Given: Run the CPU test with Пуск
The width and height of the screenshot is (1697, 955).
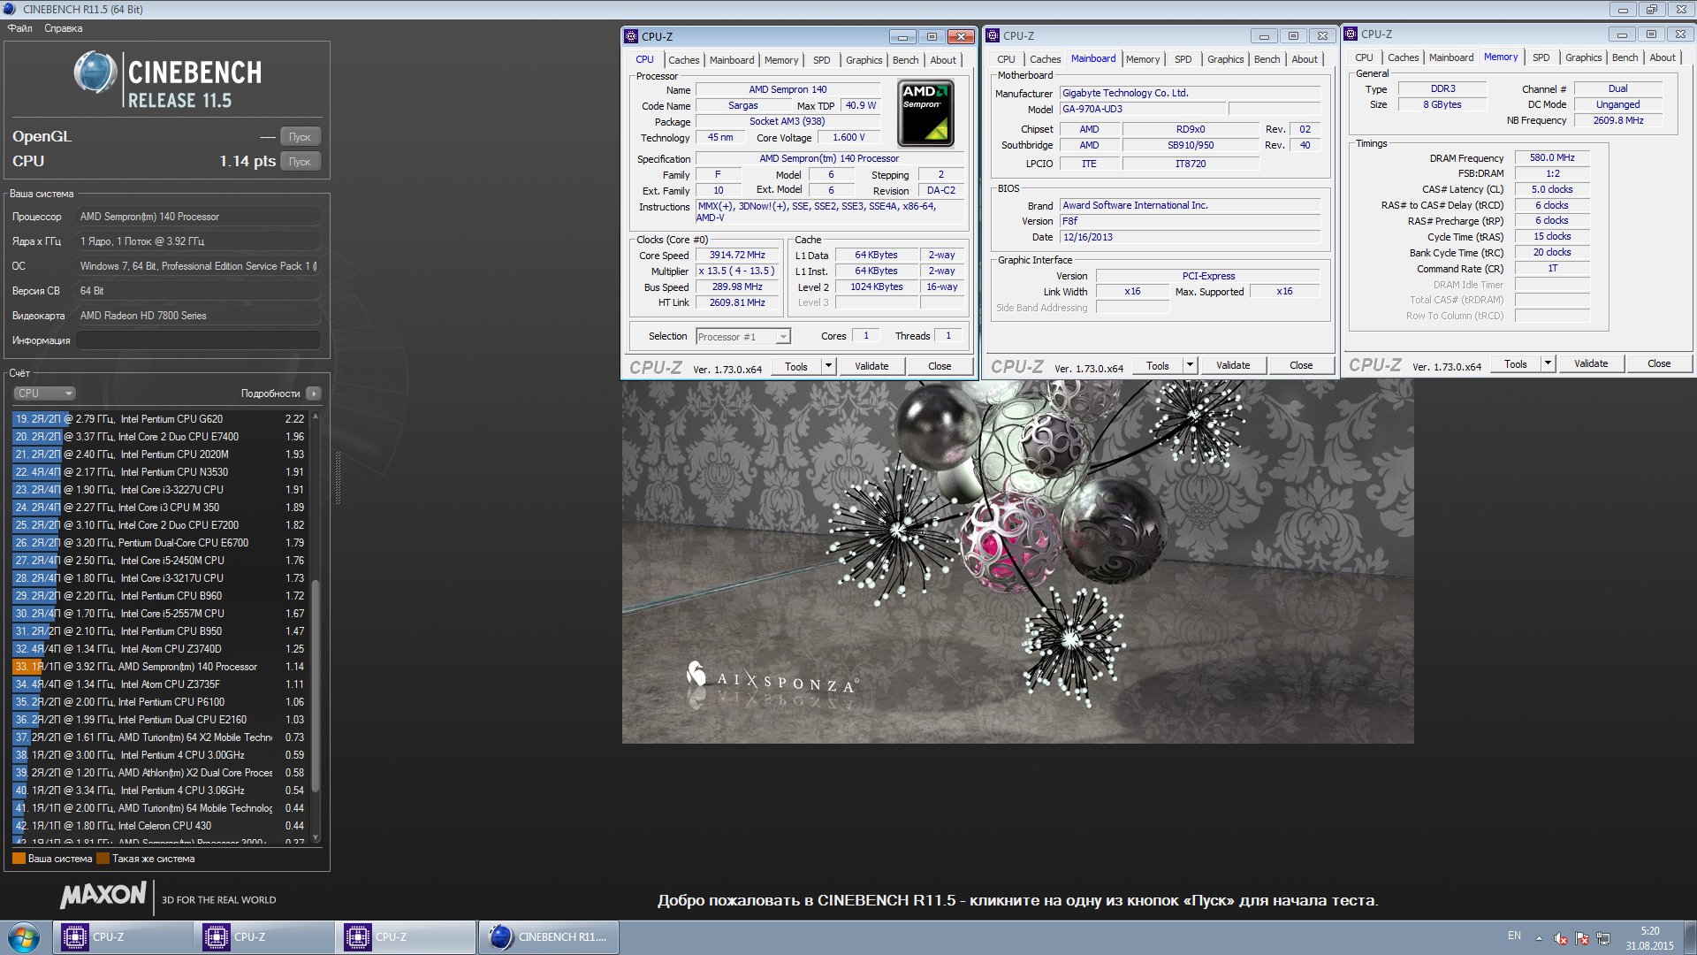Looking at the screenshot, I should click(301, 162).
